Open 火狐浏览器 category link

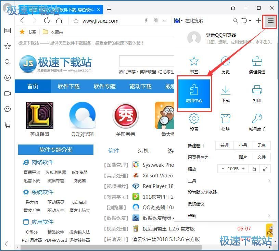pos(56,172)
